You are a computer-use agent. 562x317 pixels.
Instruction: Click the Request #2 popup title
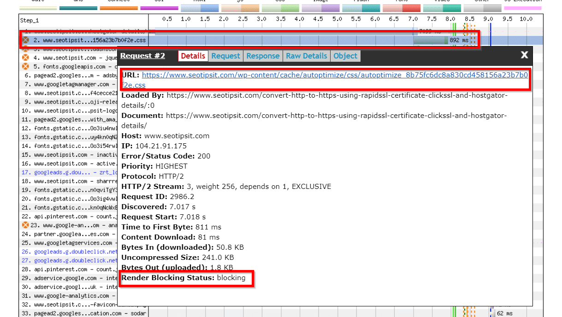[142, 56]
